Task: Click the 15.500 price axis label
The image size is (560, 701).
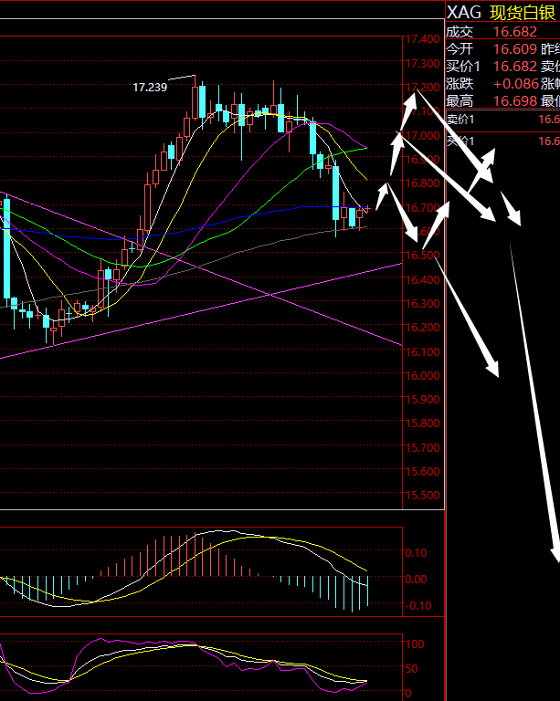Action: coord(422,496)
